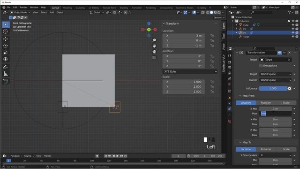Open the Add menu in viewport header
This screenshot has width=300, height=169.
coord(52,13)
